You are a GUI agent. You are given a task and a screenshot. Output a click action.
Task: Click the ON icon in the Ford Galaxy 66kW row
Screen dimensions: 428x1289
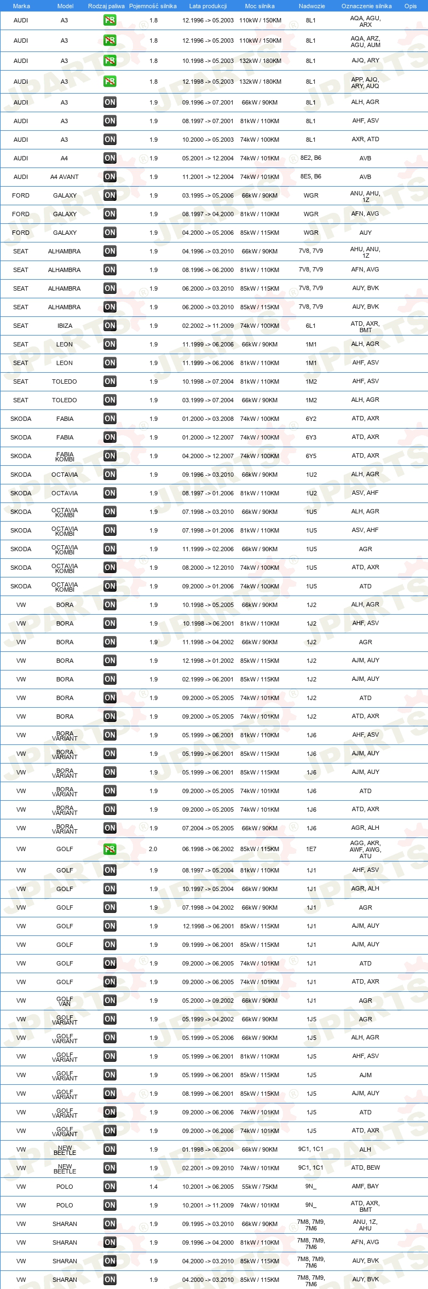click(x=109, y=195)
